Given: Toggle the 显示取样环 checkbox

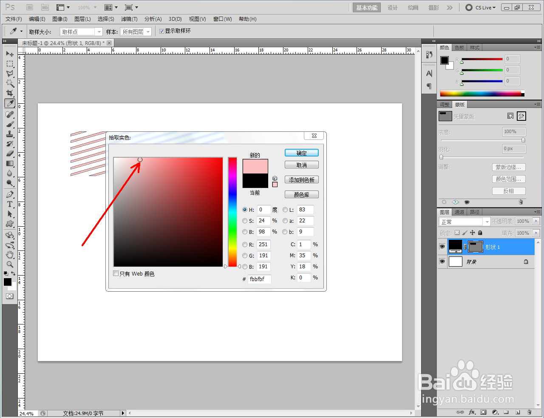Looking at the screenshot, I should click(161, 31).
